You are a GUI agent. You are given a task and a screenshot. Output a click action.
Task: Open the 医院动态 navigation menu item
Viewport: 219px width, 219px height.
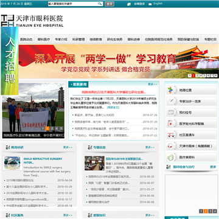tap(26, 40)
